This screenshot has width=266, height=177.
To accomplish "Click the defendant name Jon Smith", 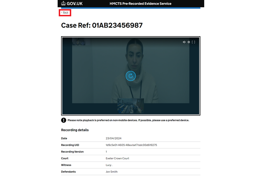I will click(x=112, y=172).
